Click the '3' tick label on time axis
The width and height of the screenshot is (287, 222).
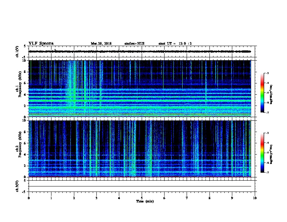pos(96,198)
